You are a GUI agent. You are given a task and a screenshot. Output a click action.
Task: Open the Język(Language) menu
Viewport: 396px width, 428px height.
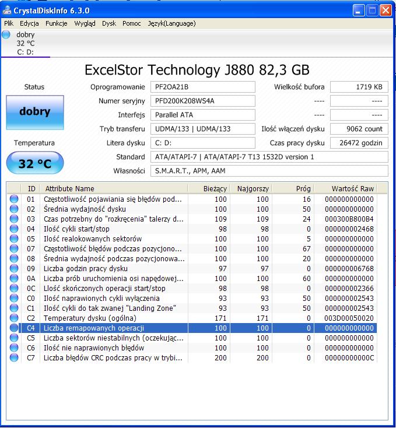click(171, 23)
